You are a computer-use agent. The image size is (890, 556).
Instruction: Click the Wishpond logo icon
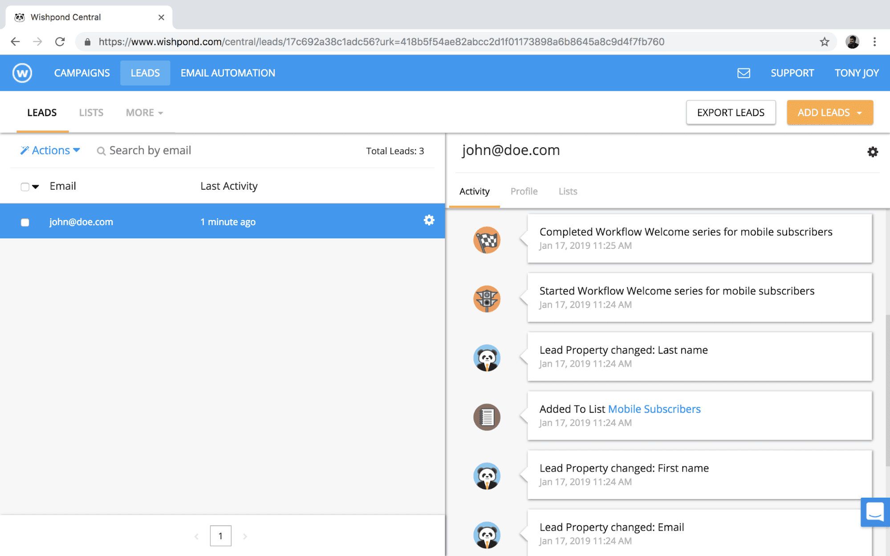pos(22,73)
